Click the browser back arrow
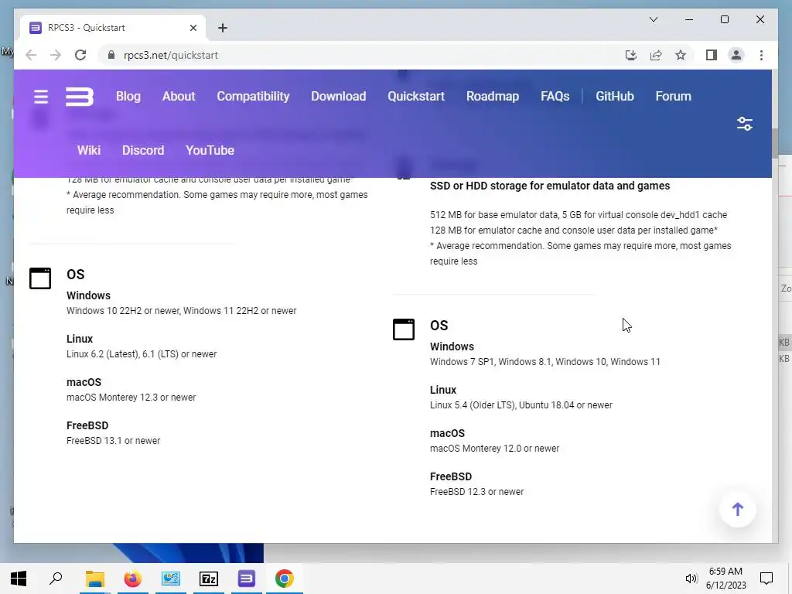Image resolution: width=792 pixels, height=594 pixels. tap(31, 55)
